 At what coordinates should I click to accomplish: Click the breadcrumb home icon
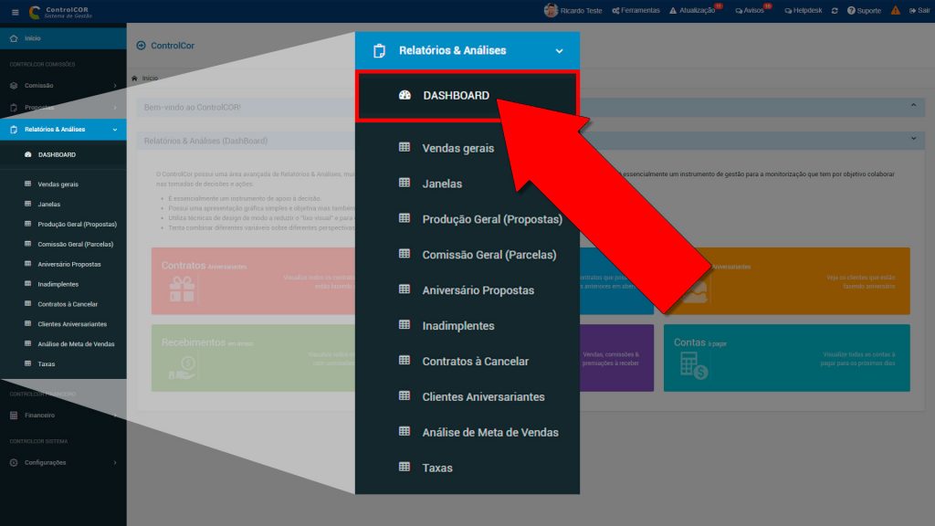135,79
